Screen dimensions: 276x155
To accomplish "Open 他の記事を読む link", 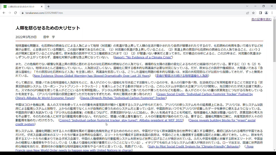I will click(x=261, y=19).
